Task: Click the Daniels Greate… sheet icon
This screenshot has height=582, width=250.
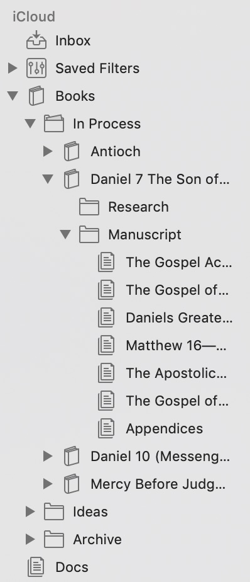Action: (x=107, y=317)
